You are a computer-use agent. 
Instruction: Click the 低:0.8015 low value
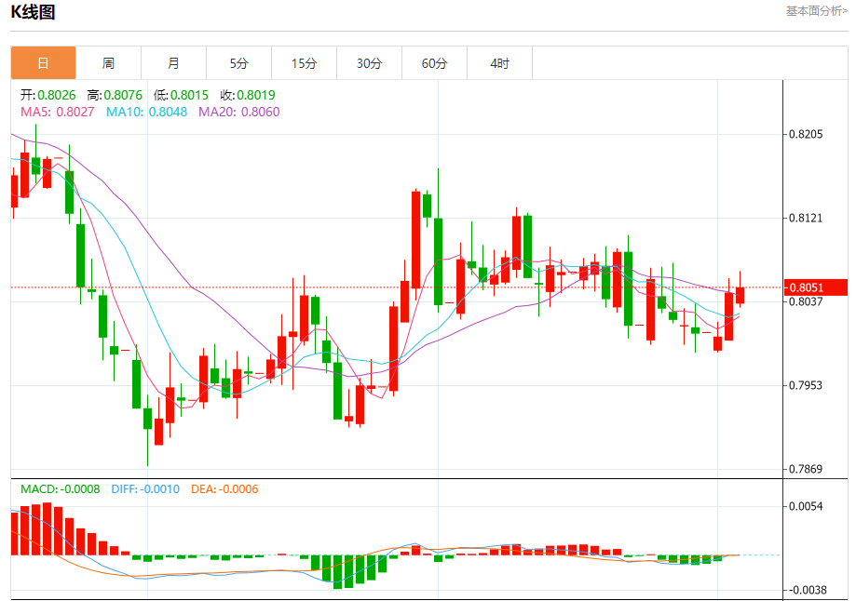pyautogui.click(x=181, y=95)
